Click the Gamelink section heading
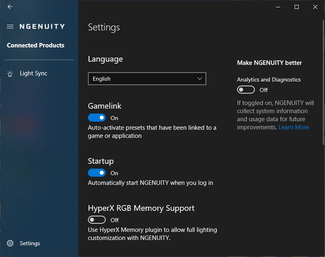 [105, 106]
